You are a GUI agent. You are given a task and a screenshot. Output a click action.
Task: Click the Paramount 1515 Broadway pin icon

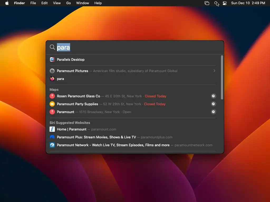pyautogui.click(x=52, y=112)
